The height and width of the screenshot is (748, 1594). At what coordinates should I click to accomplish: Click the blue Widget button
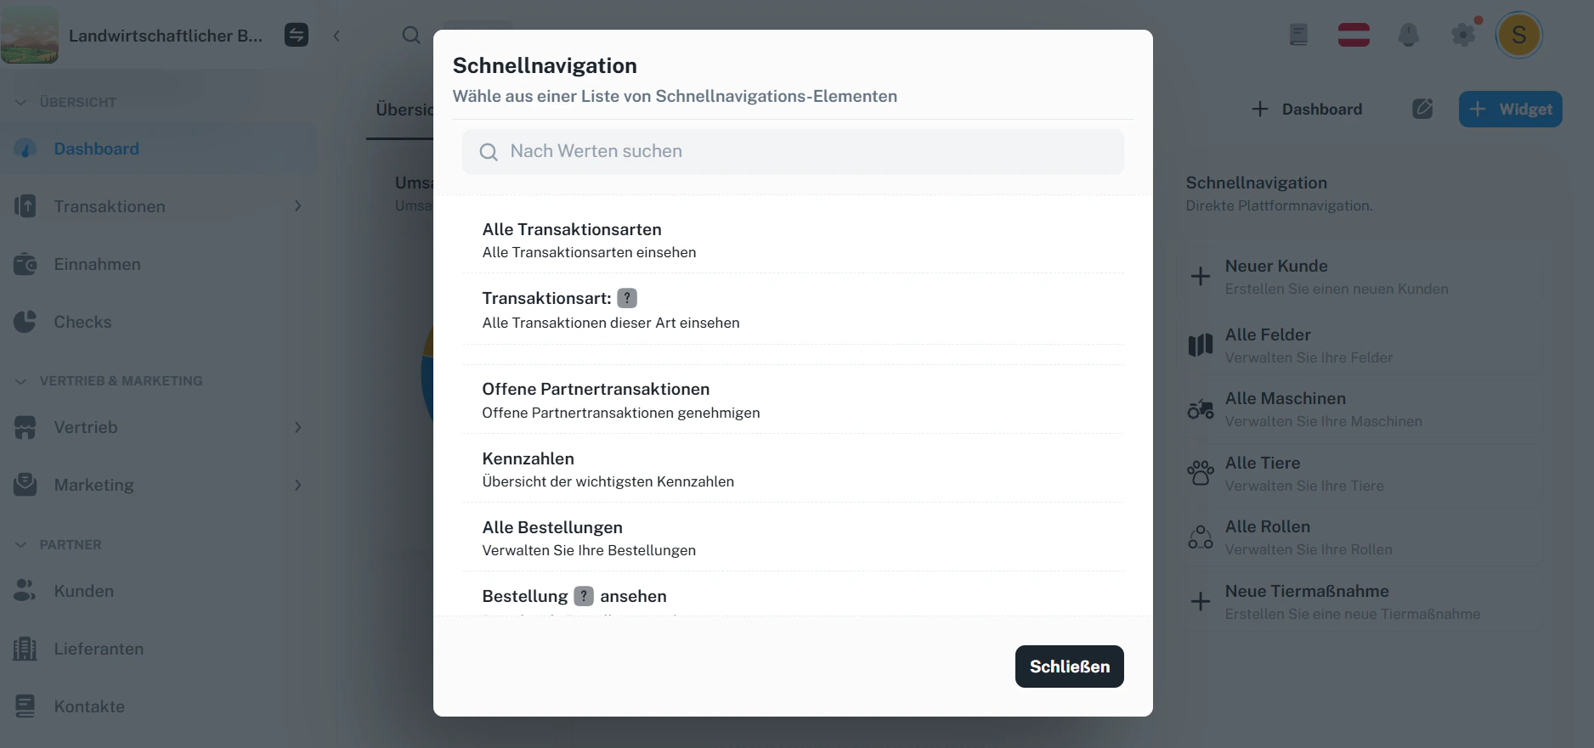1510,109
